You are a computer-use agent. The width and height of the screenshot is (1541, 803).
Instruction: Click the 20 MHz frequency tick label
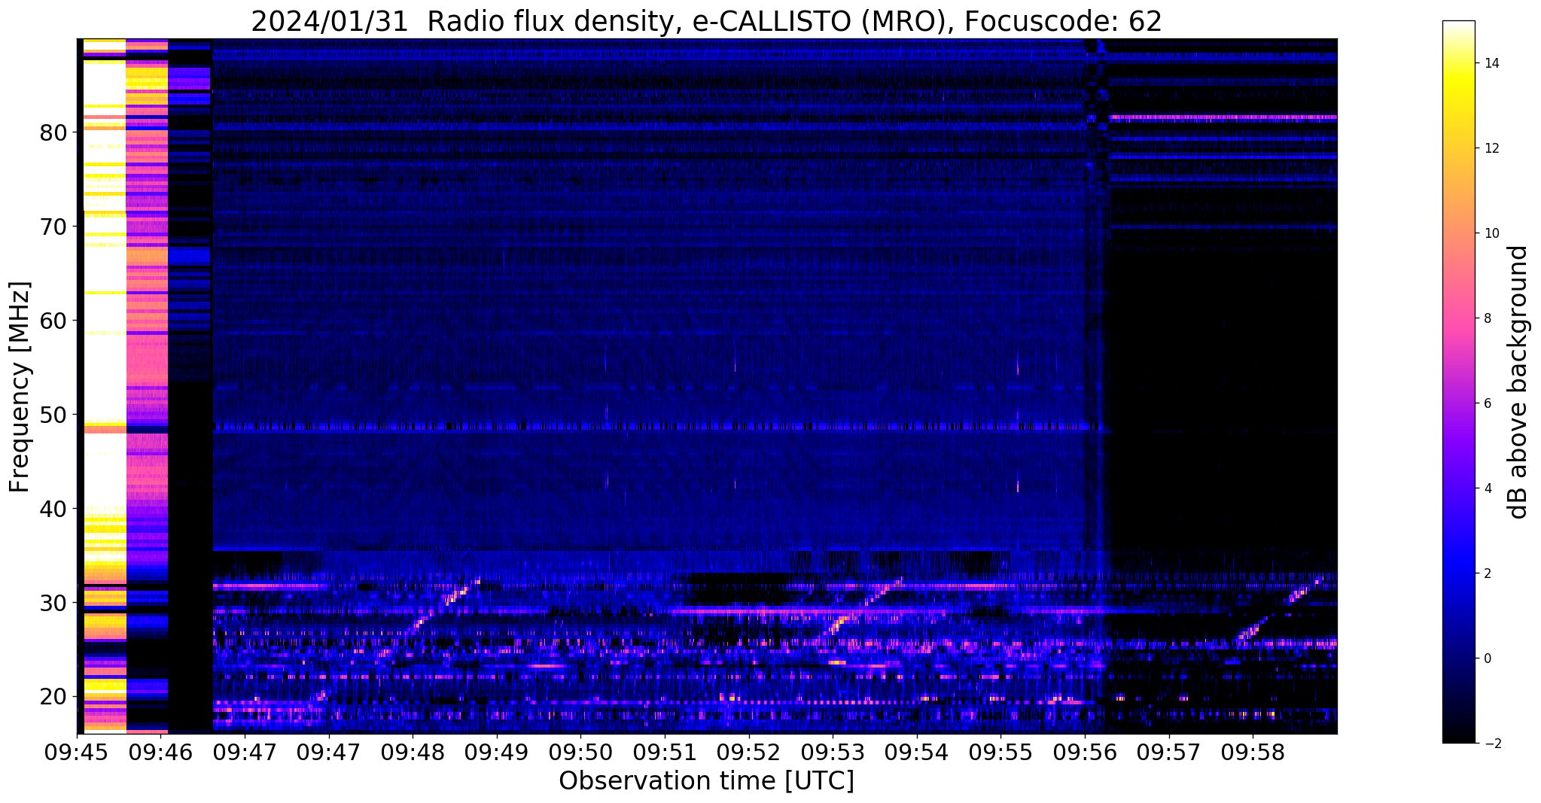pyautogui.click(x=53, y=697)
